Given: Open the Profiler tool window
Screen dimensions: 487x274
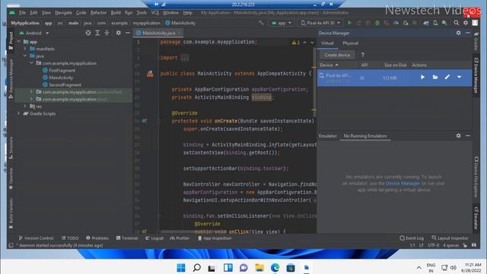Looking at the screenshot, I should [x=180, y=238].
